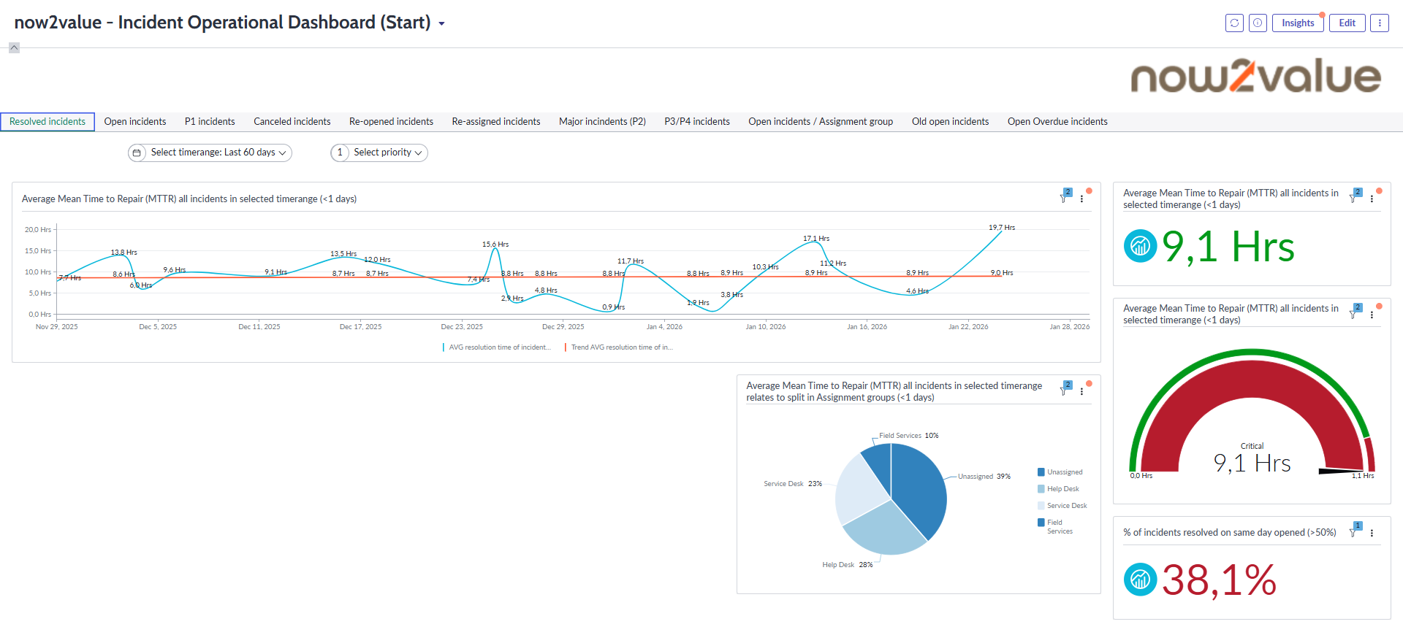Collapse the header with the up chevron
1403x635 pixels.
pyautogui.click(x=14, y=47)
